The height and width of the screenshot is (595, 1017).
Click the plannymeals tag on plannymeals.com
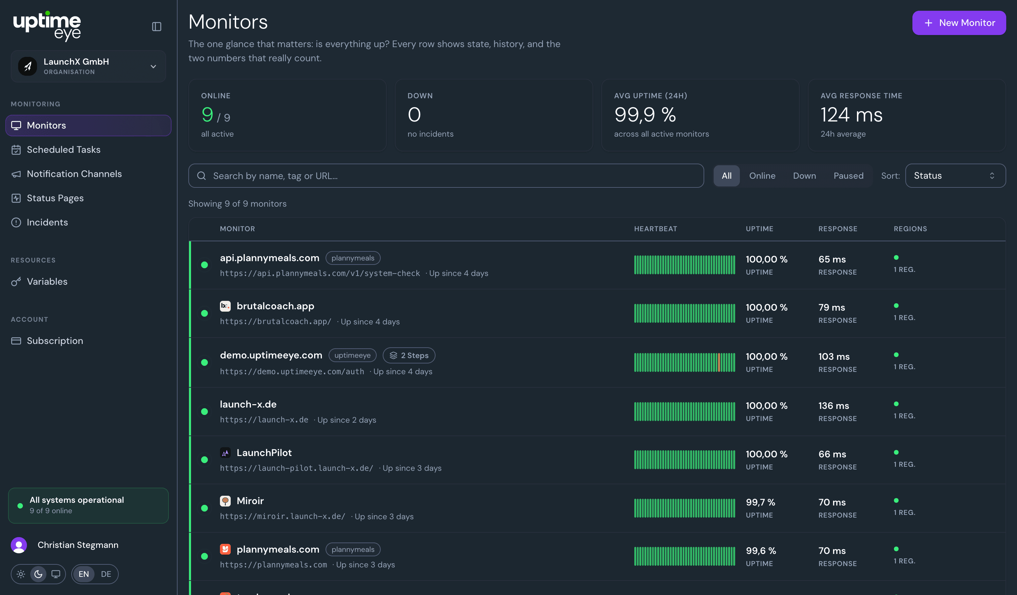(x=353, y=549)
